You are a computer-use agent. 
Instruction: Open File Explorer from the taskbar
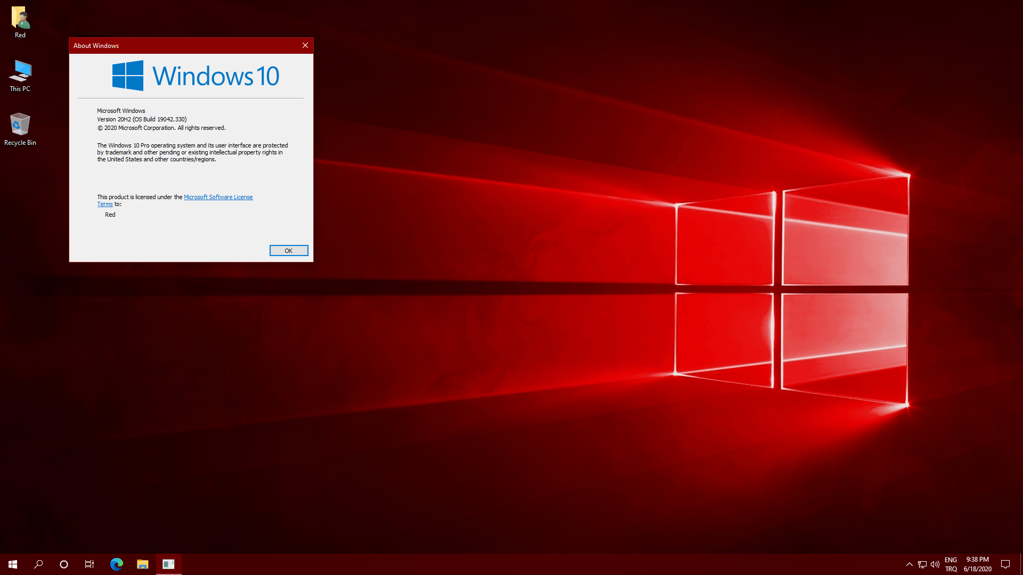coord(142,564)
